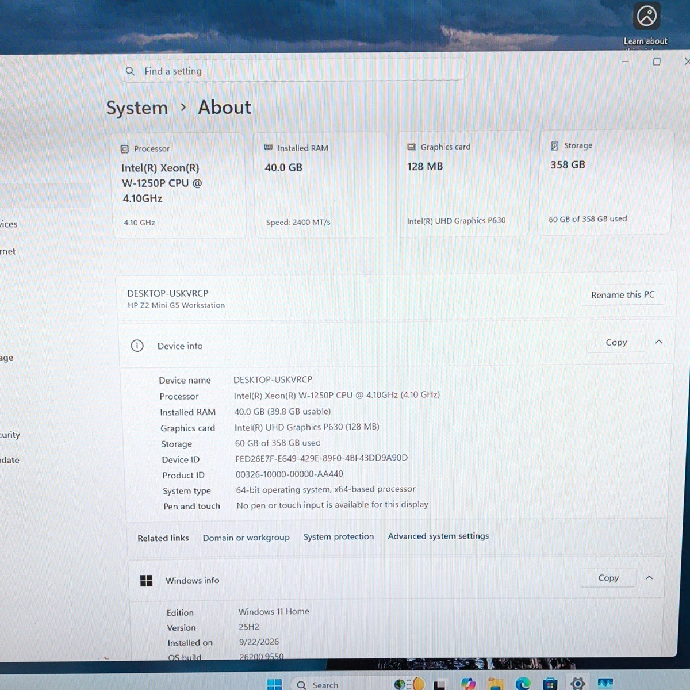690x690 pixels.
Task: Click the Settings gear on the taskbar
Action: click(x=577, y=683)
